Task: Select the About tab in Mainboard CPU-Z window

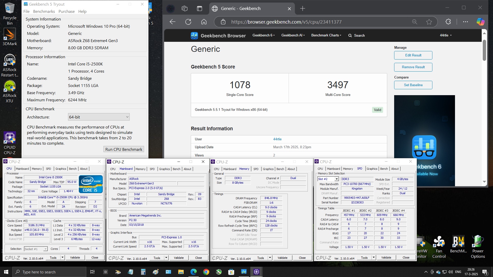Action: click(x=187, y=169)
